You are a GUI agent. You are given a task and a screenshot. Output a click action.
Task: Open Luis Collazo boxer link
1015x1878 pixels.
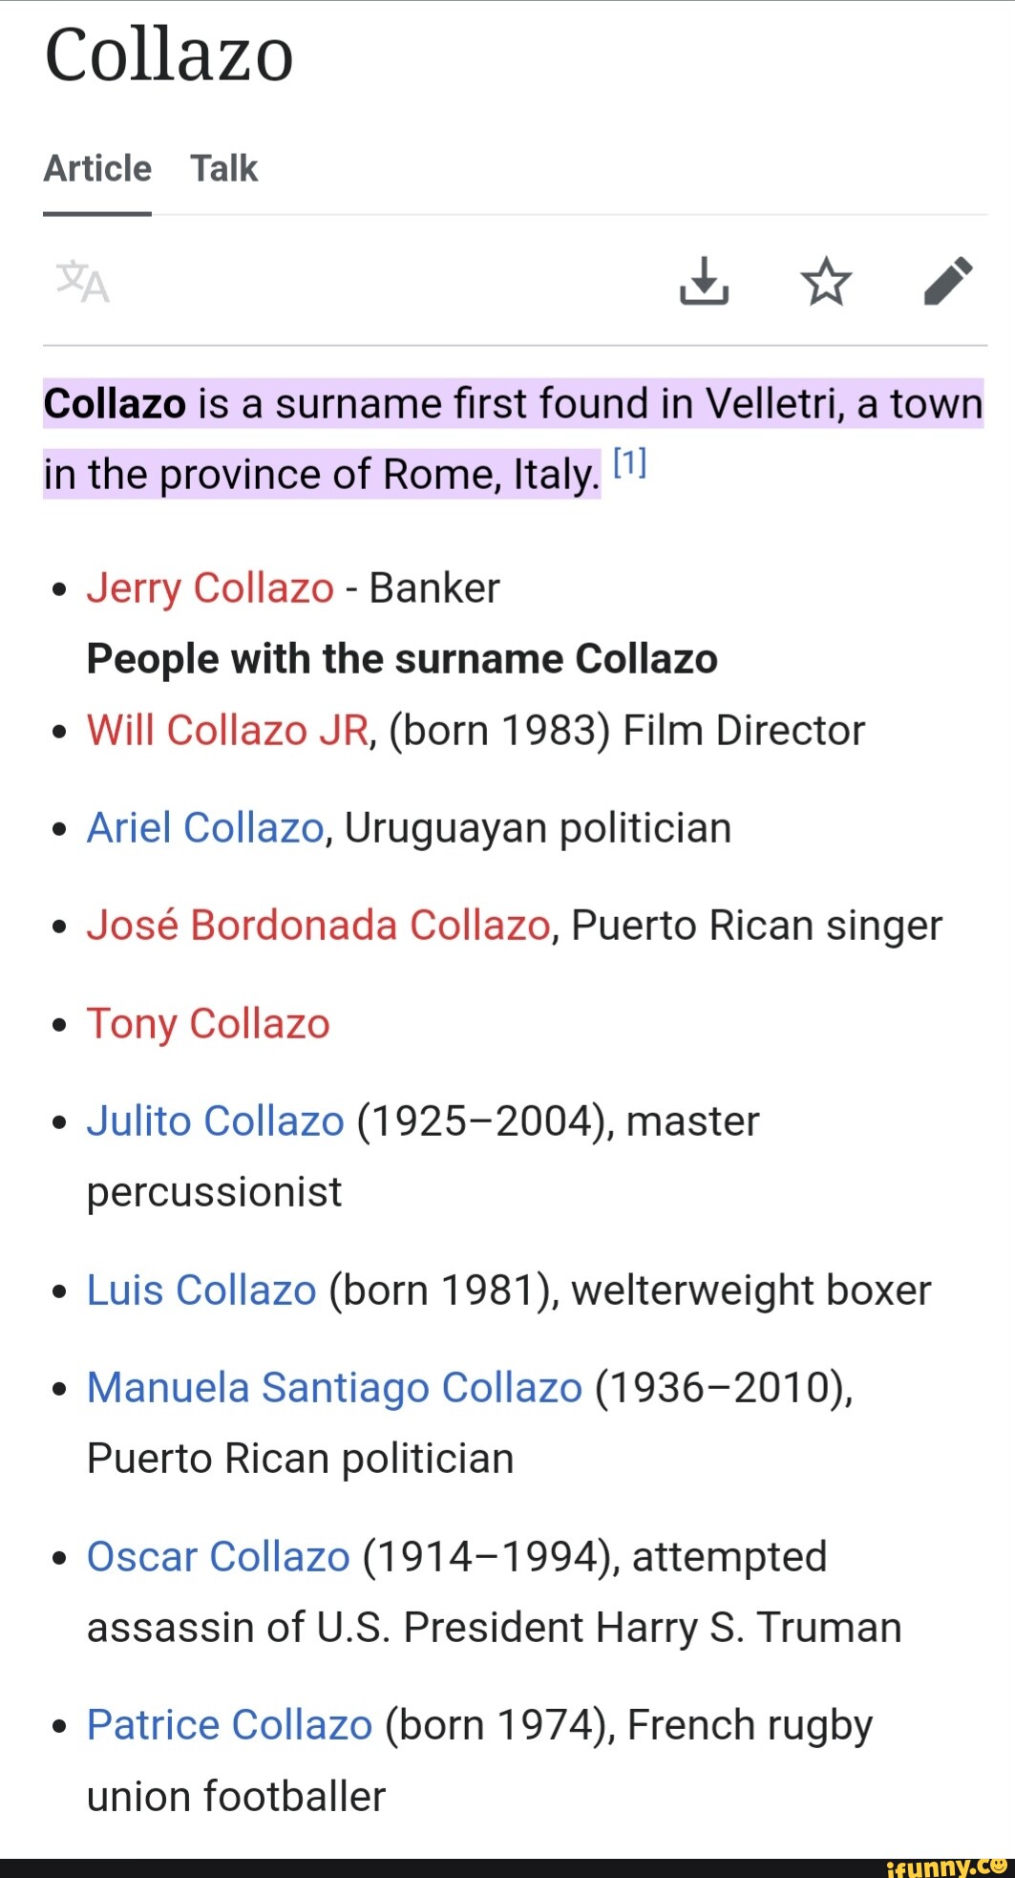click(x=201, y=1291)
